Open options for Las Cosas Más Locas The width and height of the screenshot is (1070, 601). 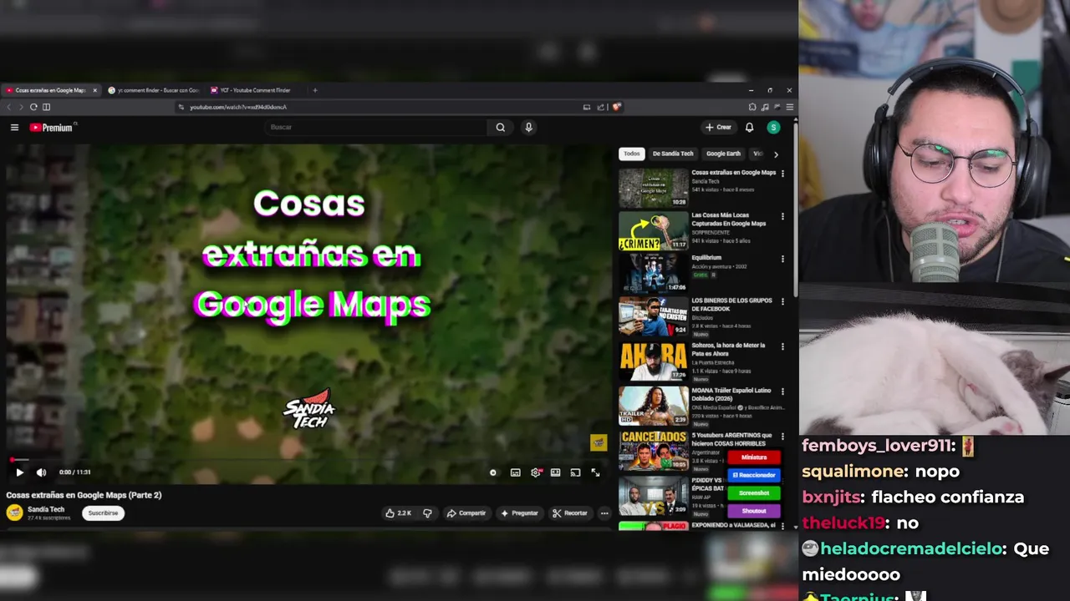tap(782, 216)
